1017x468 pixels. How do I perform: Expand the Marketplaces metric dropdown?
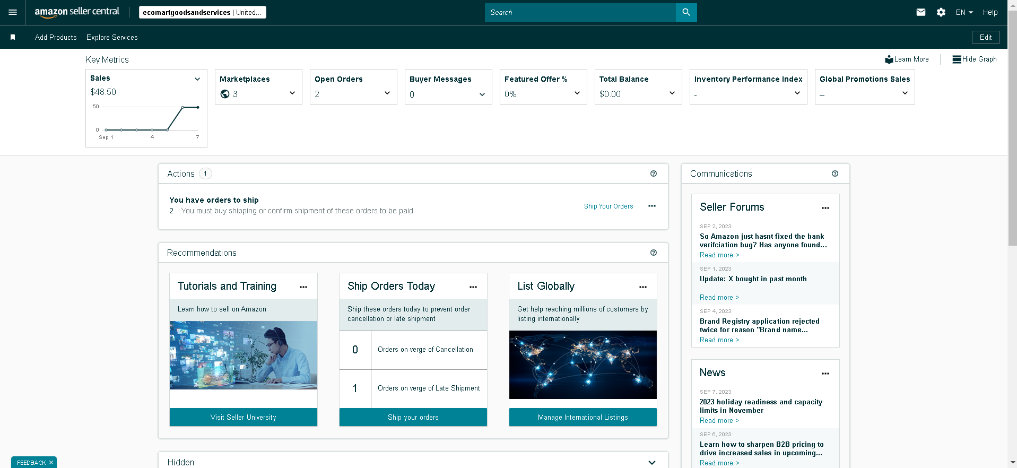(292, 93)
